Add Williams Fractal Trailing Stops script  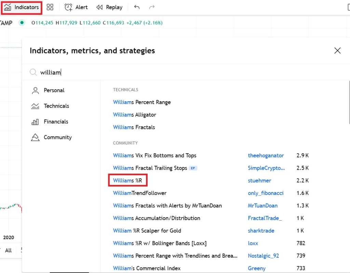tap(150, 168)
